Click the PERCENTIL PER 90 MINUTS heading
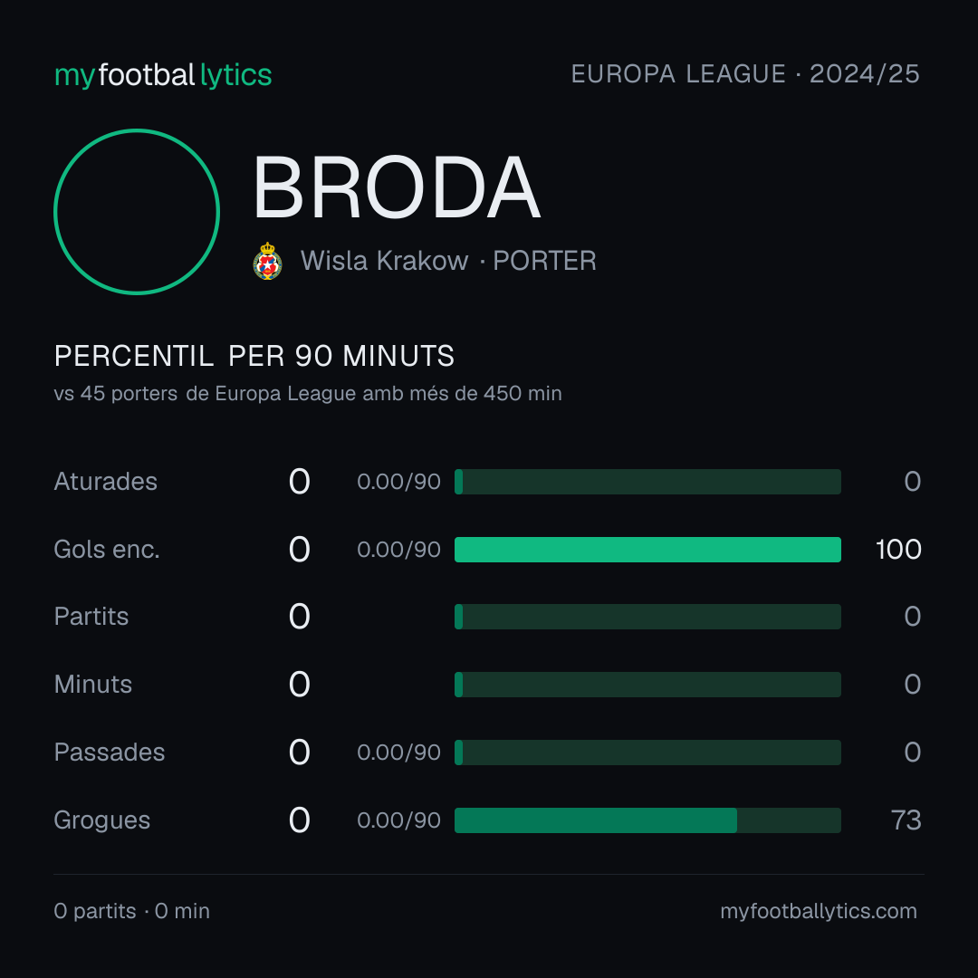This screenshot has height=978, width=978. click(254, 356)
